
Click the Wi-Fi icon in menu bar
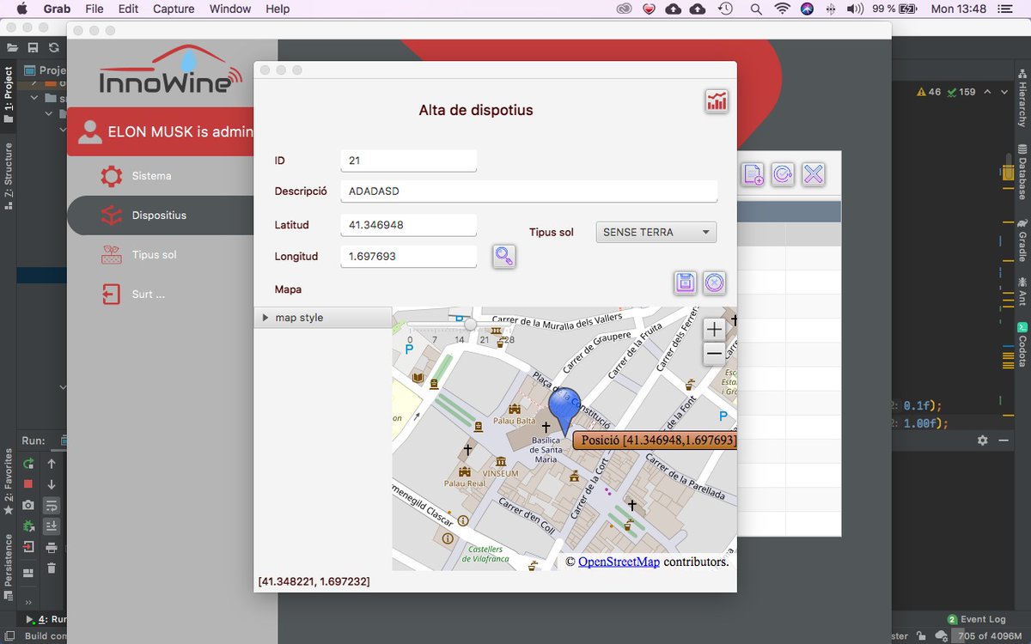coord(782,9)
